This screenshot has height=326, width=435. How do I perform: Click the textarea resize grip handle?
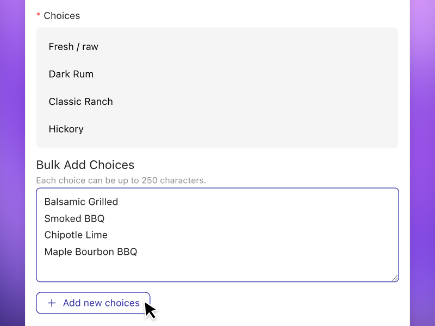(394, 278)
